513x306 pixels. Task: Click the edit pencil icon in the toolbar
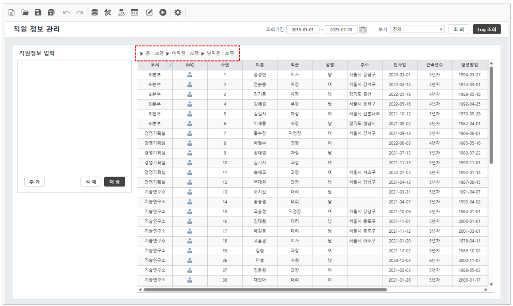[149, 13]
